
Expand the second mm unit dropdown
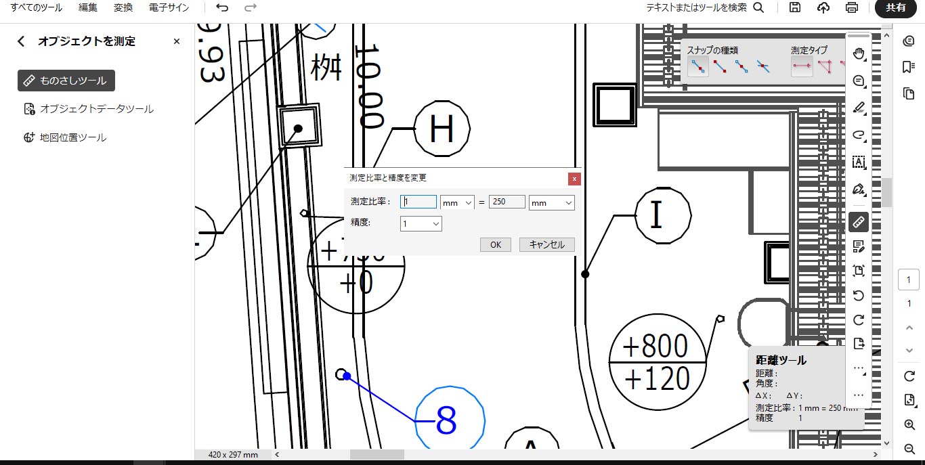pos(551,201)
